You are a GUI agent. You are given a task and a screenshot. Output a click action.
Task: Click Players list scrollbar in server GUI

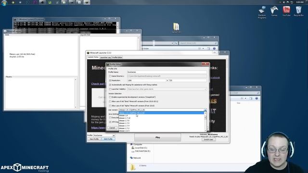point(76,93)
